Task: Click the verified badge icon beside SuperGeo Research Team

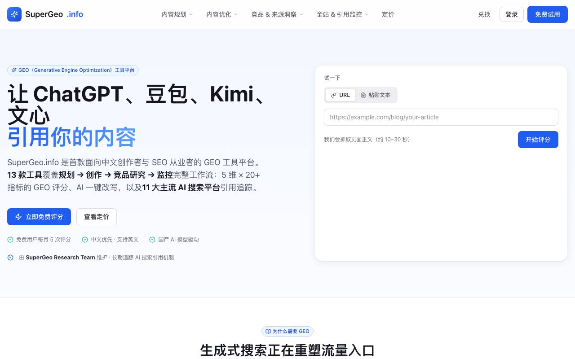Action: pyautogui.click(x=10, y=258)
